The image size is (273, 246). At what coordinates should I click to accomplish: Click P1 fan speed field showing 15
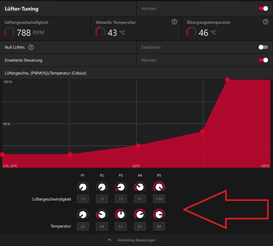click(83, 199)
